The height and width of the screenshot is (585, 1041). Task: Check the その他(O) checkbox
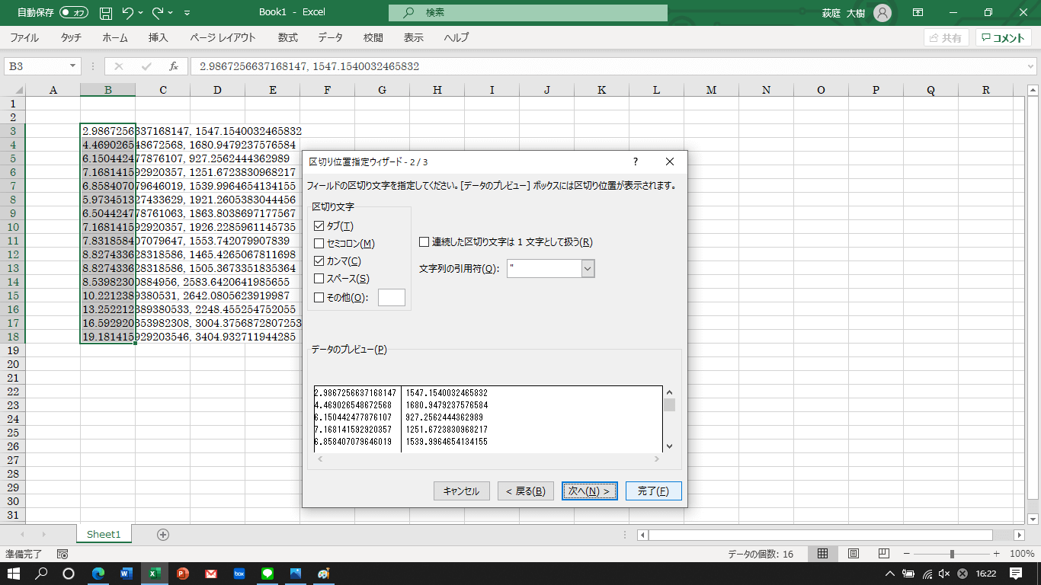click(319, 297)
